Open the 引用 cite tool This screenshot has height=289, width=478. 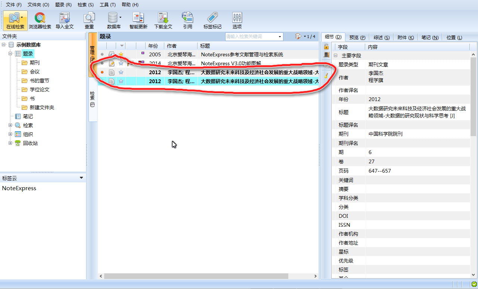(187, 21)
